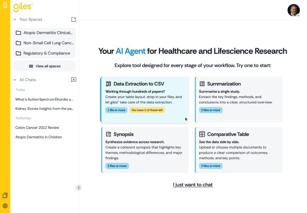Open settings gear in yellow sidebar
The image size is (307, 213).
(x=5, y=206)
